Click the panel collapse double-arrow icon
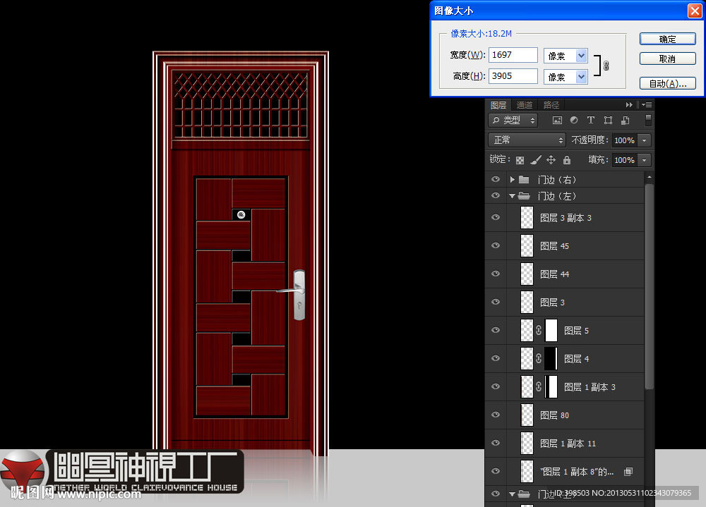Viewport: 706px width, 507px height. (629, 105)
